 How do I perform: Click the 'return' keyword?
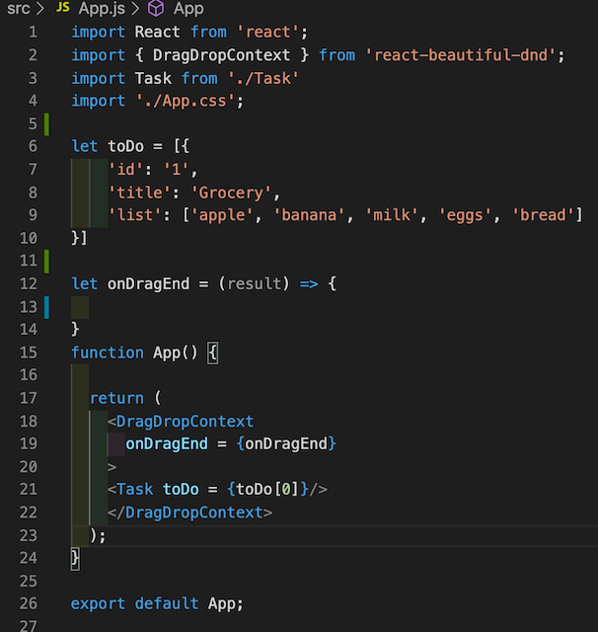tap(116, 398)
